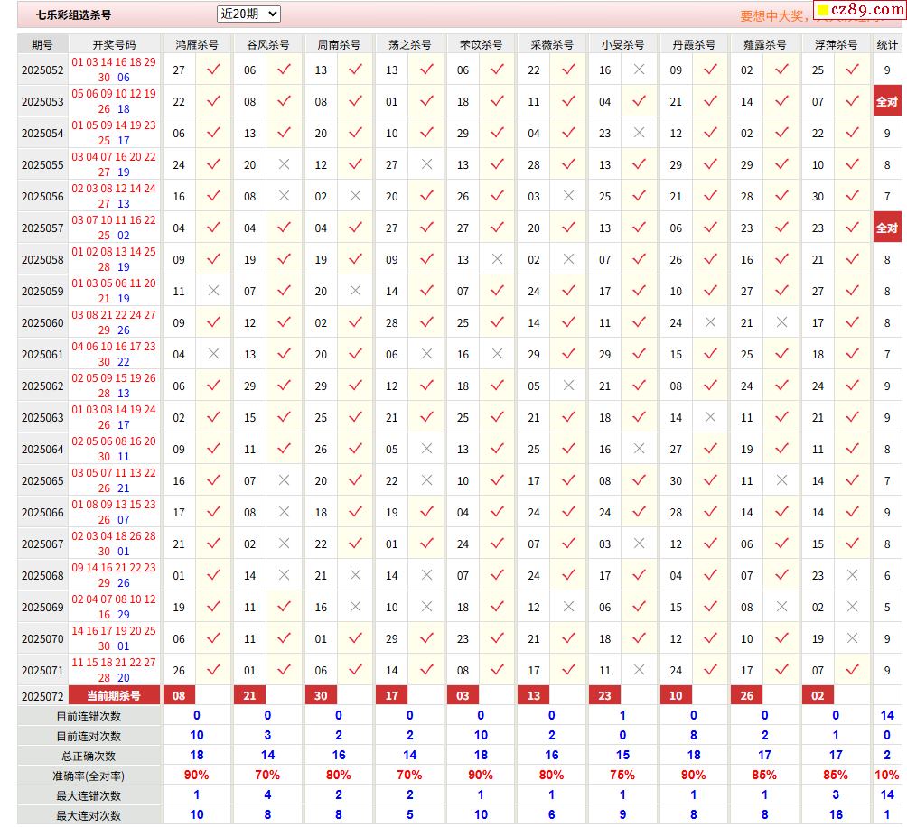Click the 荡之杀号 column header

pyautogui.click(x=410, y=44)
